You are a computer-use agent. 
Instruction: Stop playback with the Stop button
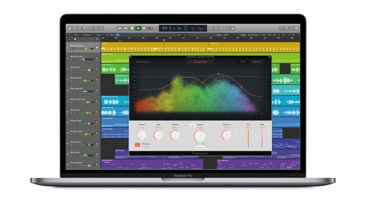coord(132,28)
